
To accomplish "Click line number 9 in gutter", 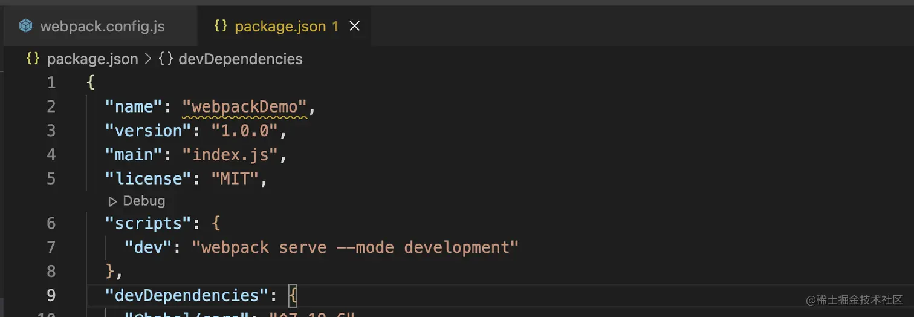I will click(51, 295).
